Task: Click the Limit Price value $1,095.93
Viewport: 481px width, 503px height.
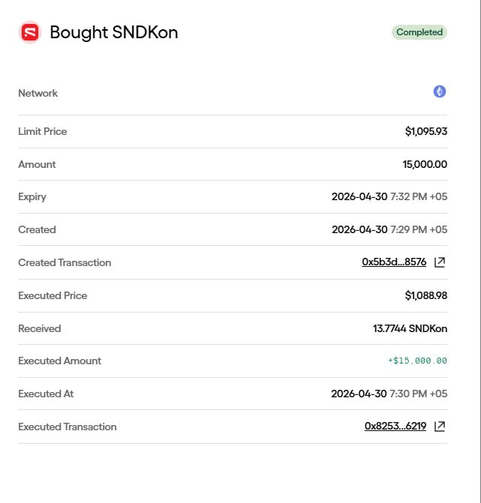Action: click(426, 131)
